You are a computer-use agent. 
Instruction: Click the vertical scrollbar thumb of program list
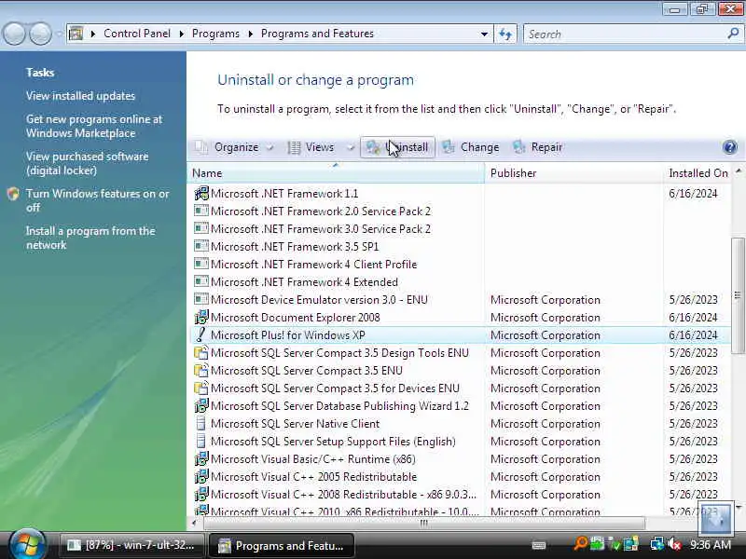coord(738,295)
